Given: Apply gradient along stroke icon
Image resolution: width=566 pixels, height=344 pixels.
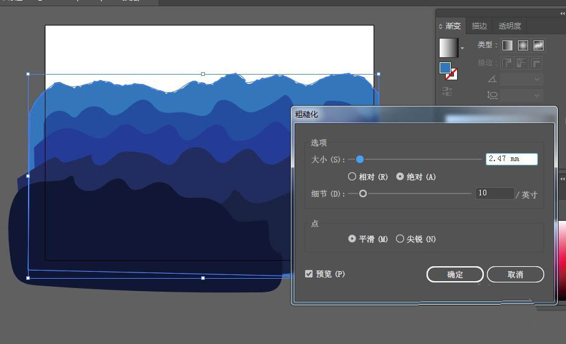Looking at the screenshot, I should click(x=521, y=63).
